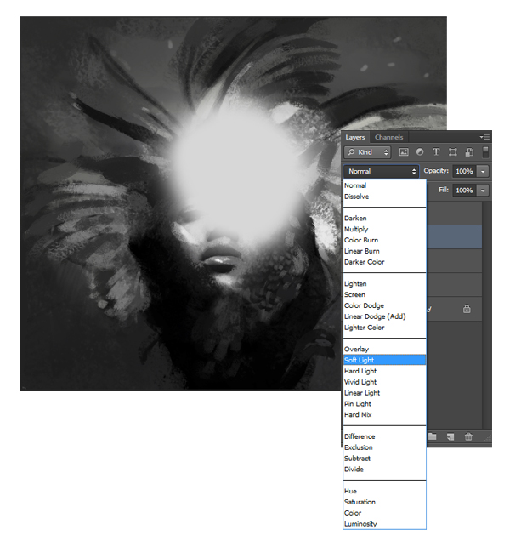Filter layers by smart object icon

[469, 151]
